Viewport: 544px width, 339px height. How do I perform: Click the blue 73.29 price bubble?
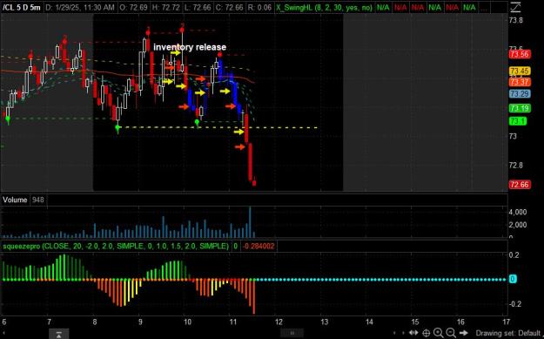tap(520, 94)
